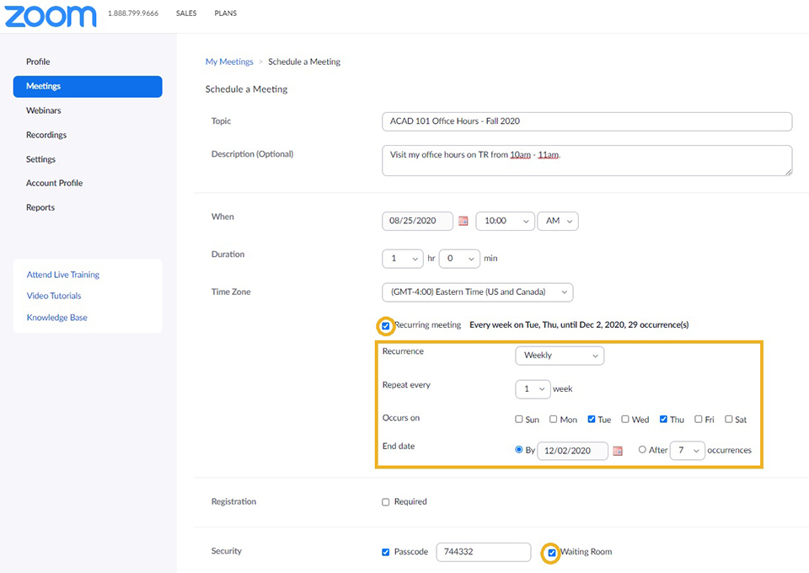Screen dimensions: 809x573
Task: Click the Topic input field
Action: point(587,121)
